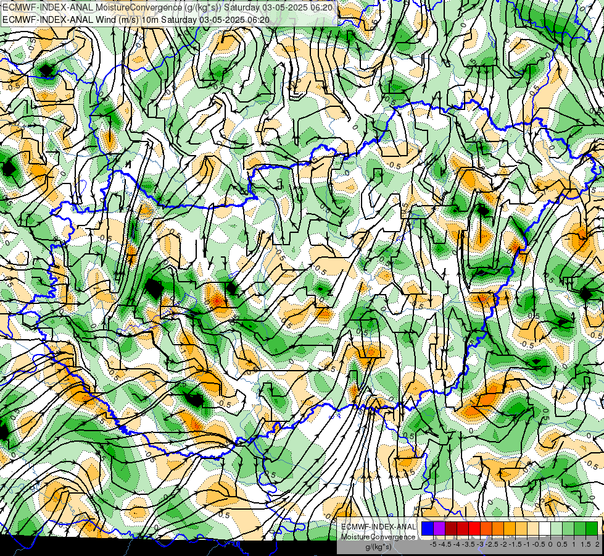Click the -4 tick label in legend

point(457,544)
